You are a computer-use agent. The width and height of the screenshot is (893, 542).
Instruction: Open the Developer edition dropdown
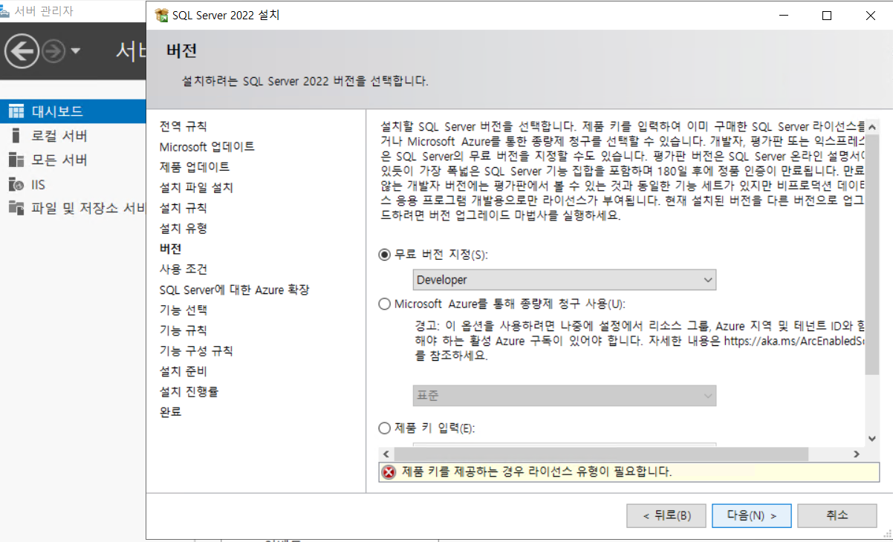pyautogui.click(x=565, y=280)
